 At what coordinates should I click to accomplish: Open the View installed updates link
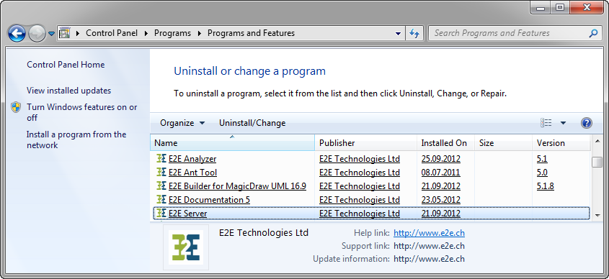pyautogui.click(x=68, y=91)
